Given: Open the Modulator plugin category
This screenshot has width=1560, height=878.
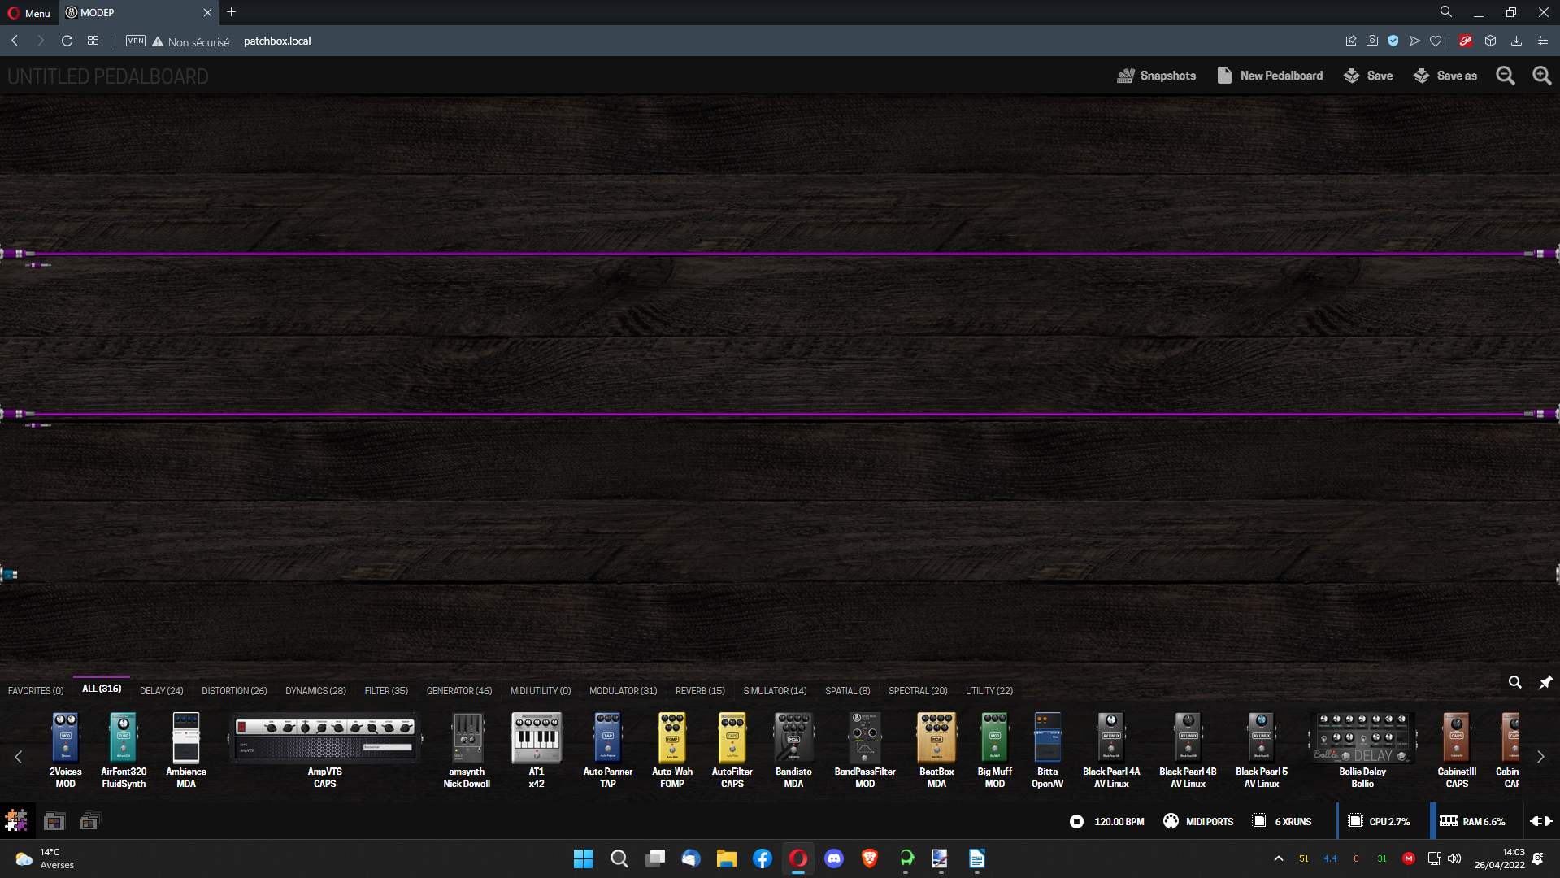Looking at the screenshot, I should [624, 691].
